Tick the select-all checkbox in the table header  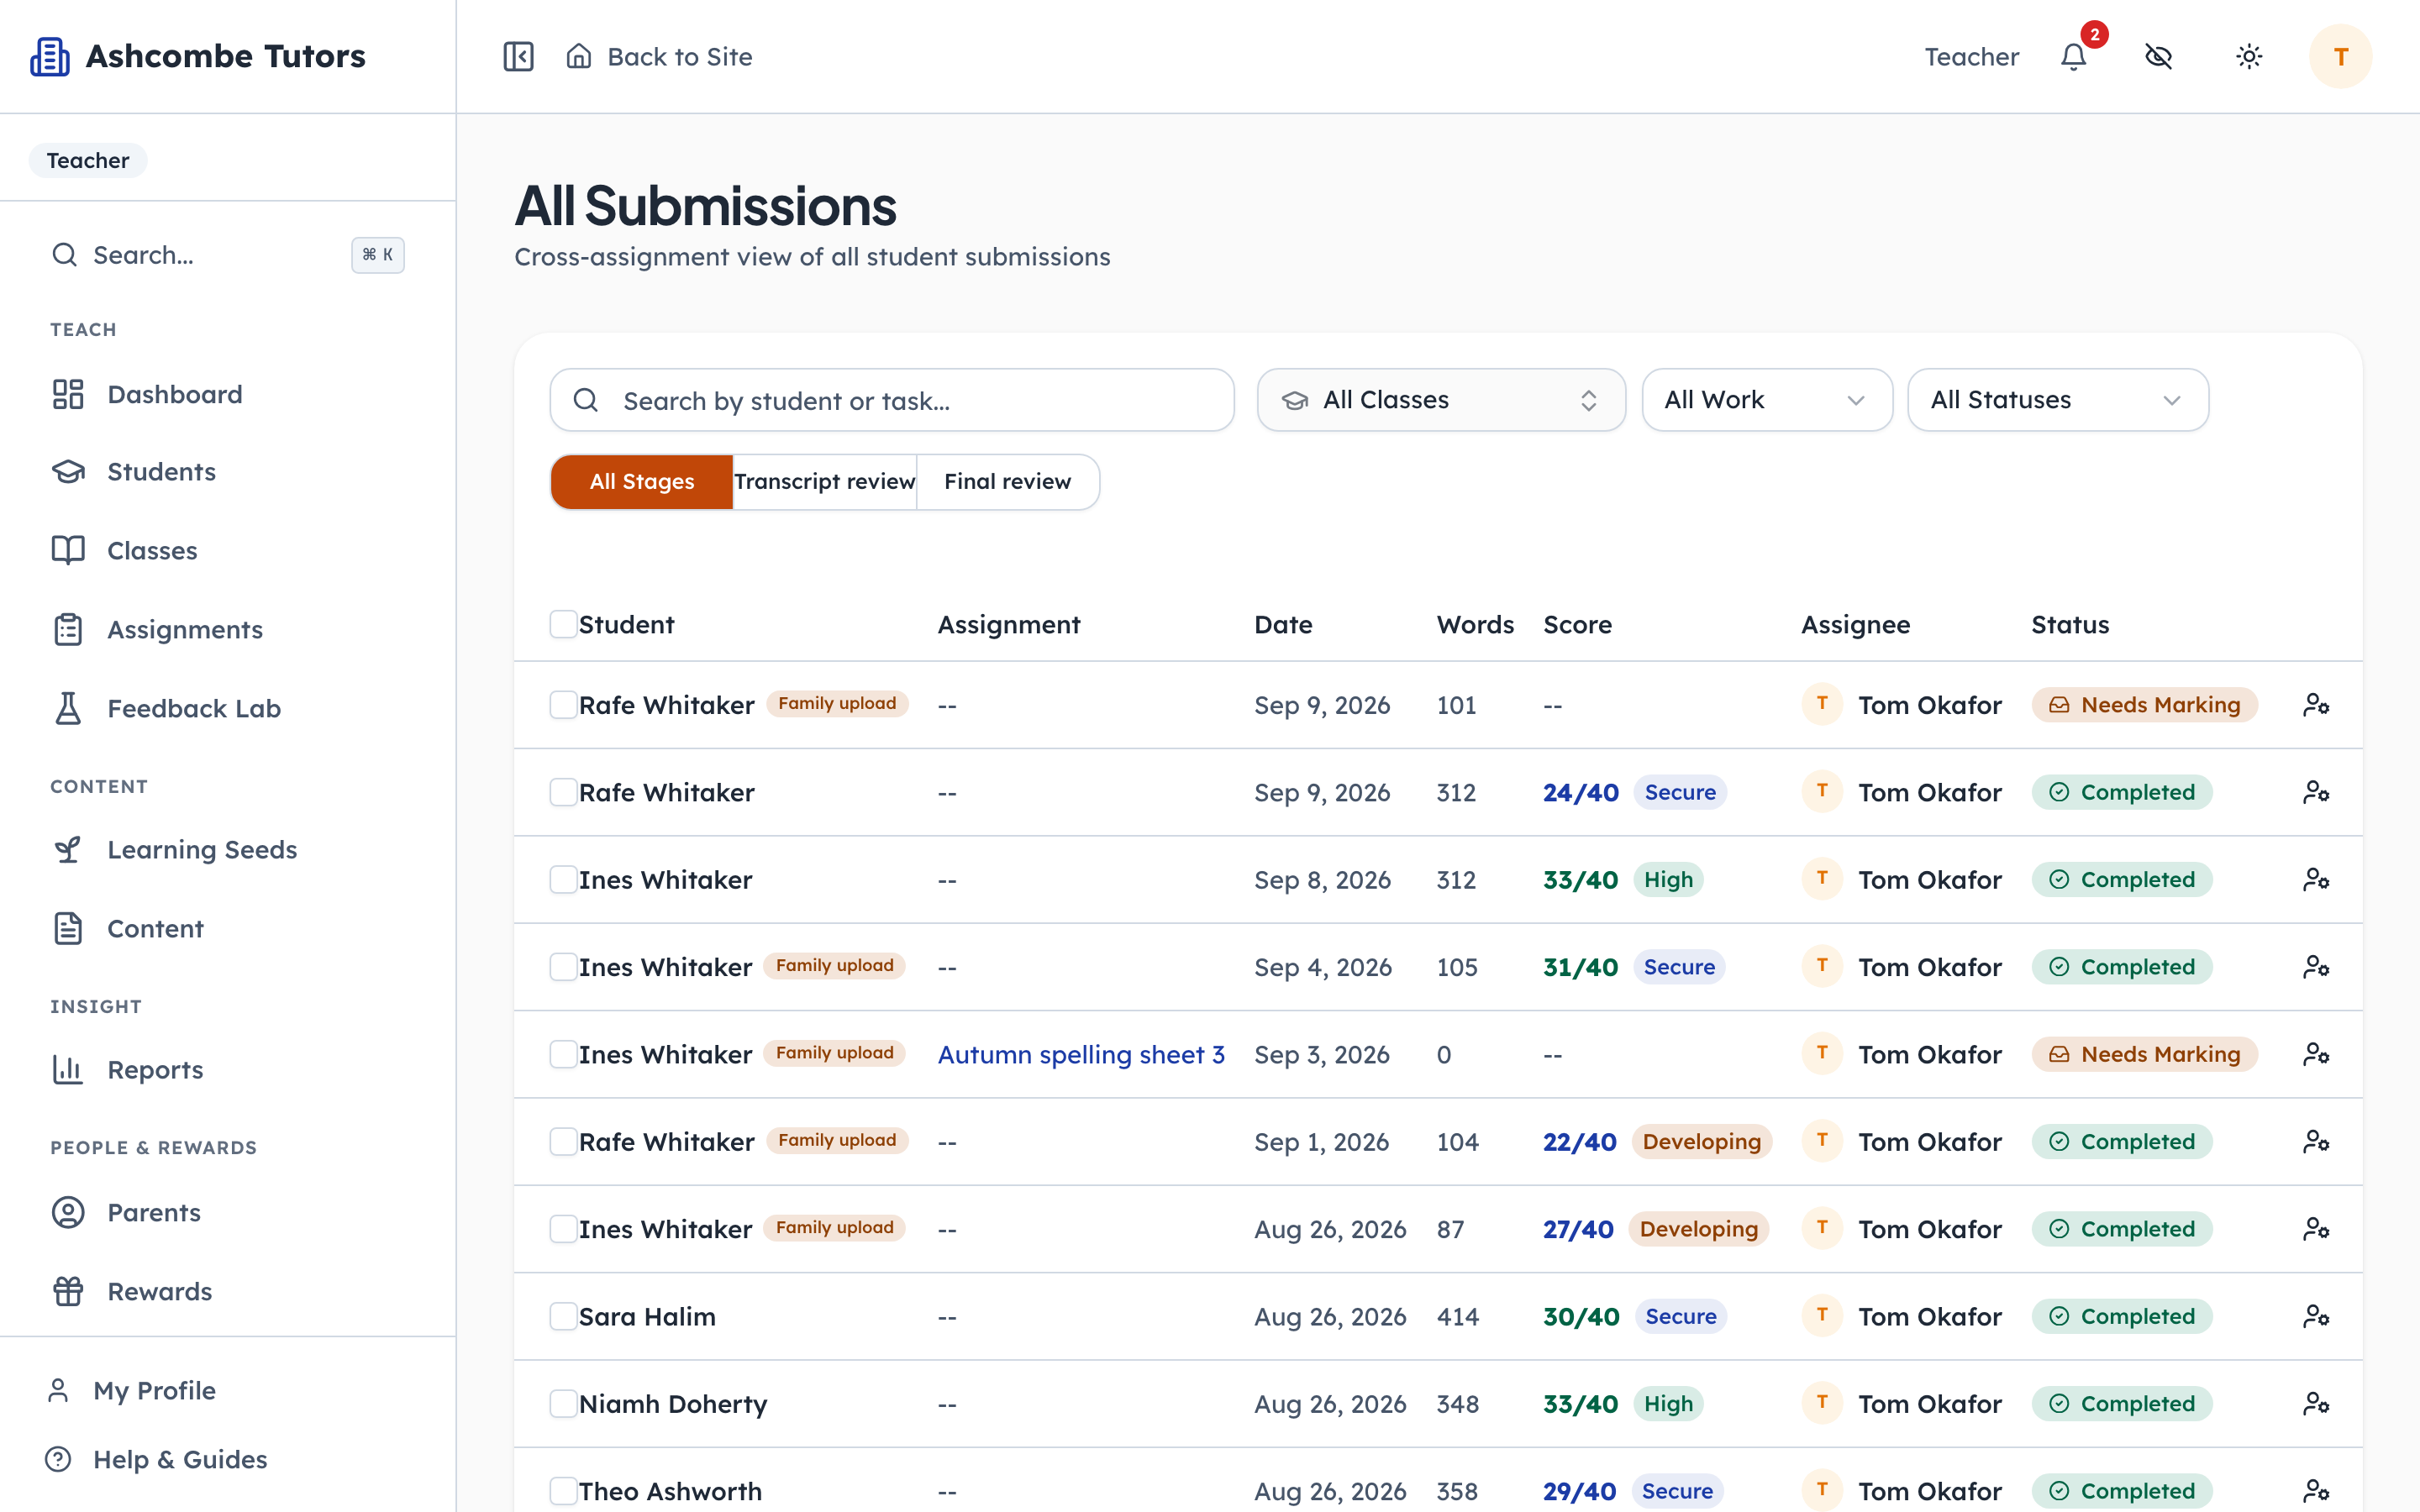[x=563, y=624]
